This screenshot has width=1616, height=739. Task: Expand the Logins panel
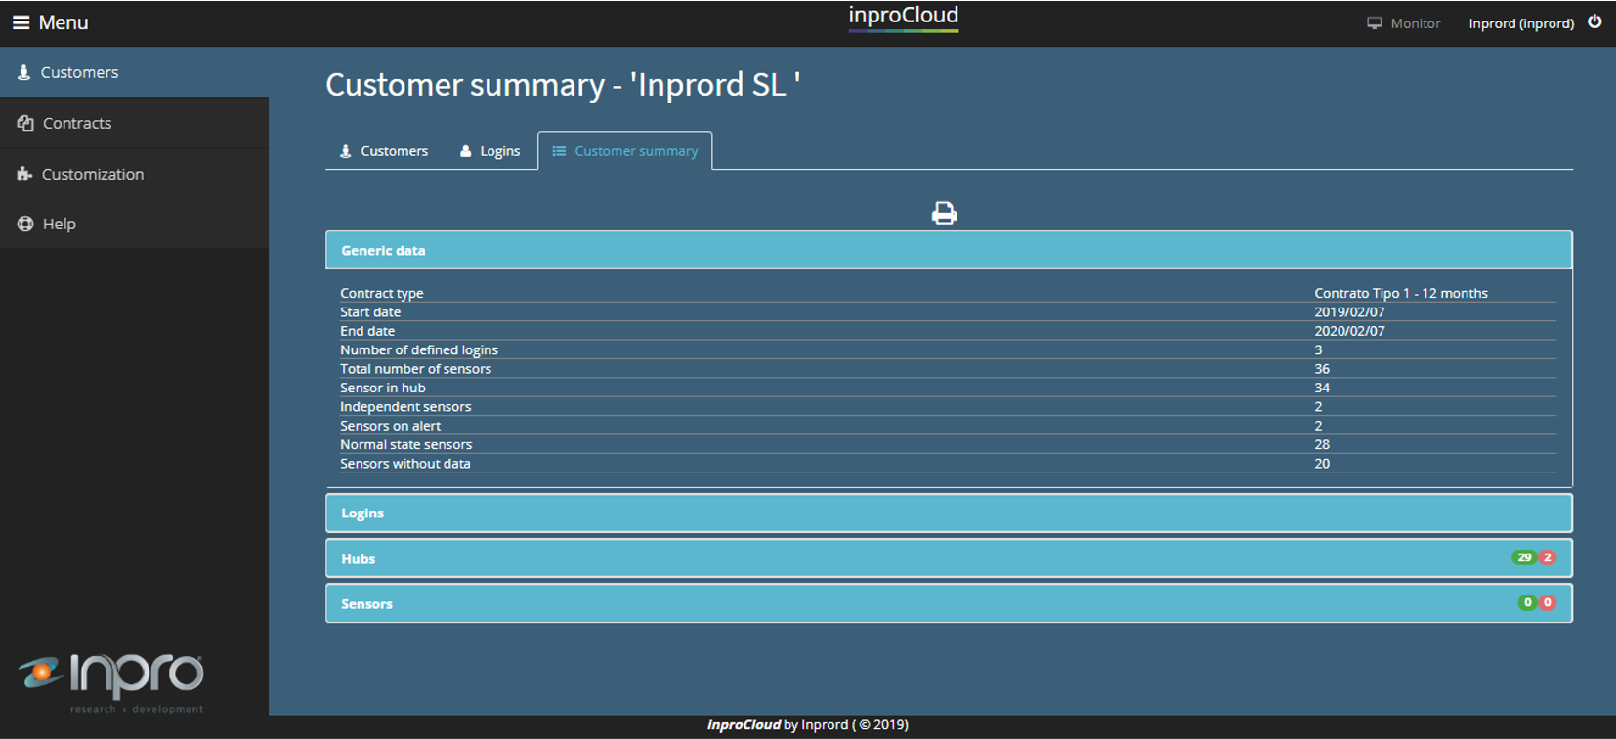point(949,513)
